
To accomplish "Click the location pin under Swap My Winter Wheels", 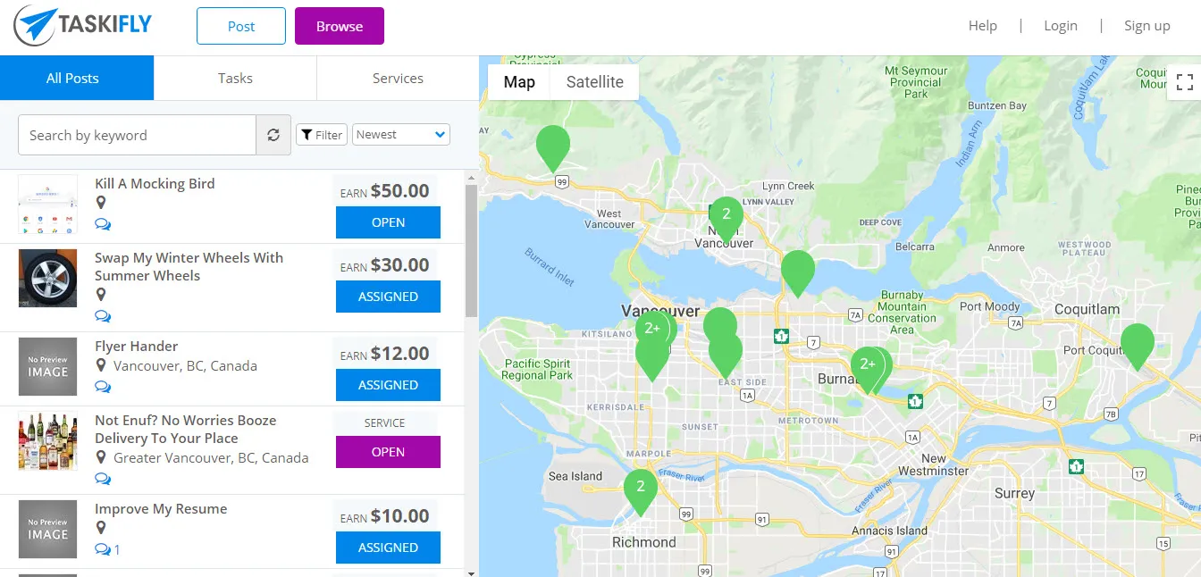I will [x=101, y=295].
